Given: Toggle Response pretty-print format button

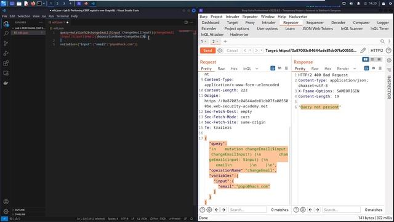Looking at the screenshot, I should 367,68.
